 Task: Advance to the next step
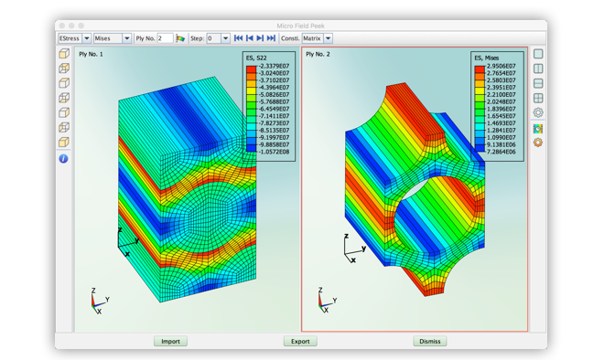tap(260, 38)
